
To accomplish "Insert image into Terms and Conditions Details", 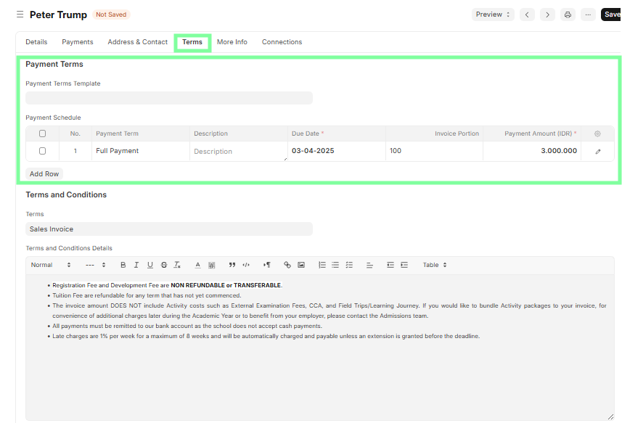I will point(301,265).
